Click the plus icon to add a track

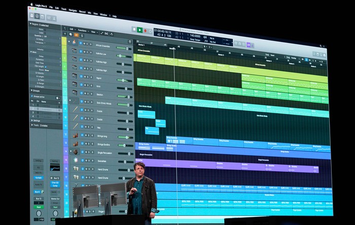65,34
